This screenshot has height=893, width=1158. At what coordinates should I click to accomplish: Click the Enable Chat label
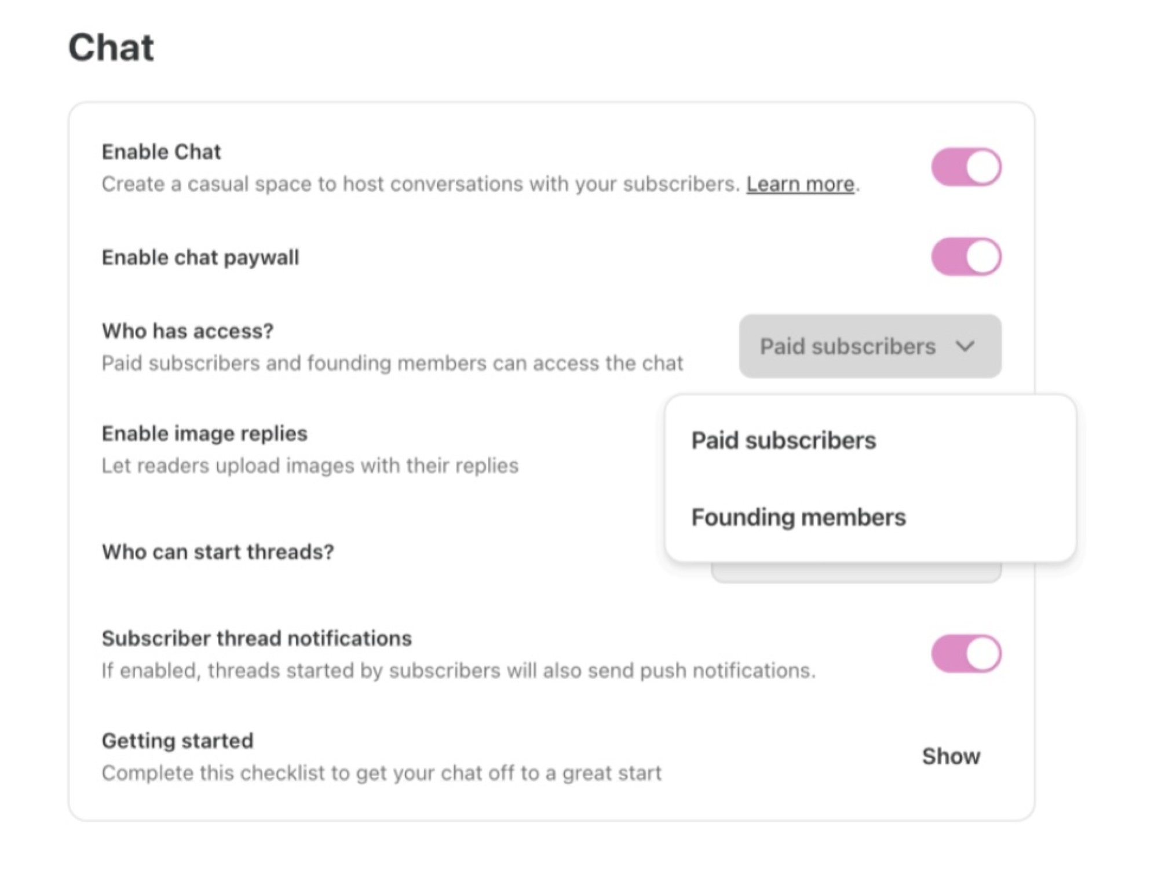point(161,152)
